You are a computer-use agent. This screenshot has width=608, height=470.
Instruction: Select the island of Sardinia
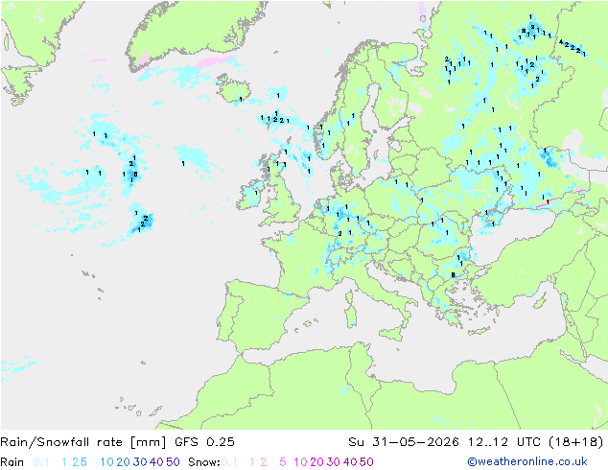[351, 315]
